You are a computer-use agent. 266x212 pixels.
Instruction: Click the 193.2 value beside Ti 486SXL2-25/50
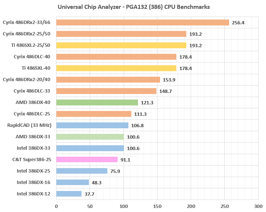click(x=196, y=45)
